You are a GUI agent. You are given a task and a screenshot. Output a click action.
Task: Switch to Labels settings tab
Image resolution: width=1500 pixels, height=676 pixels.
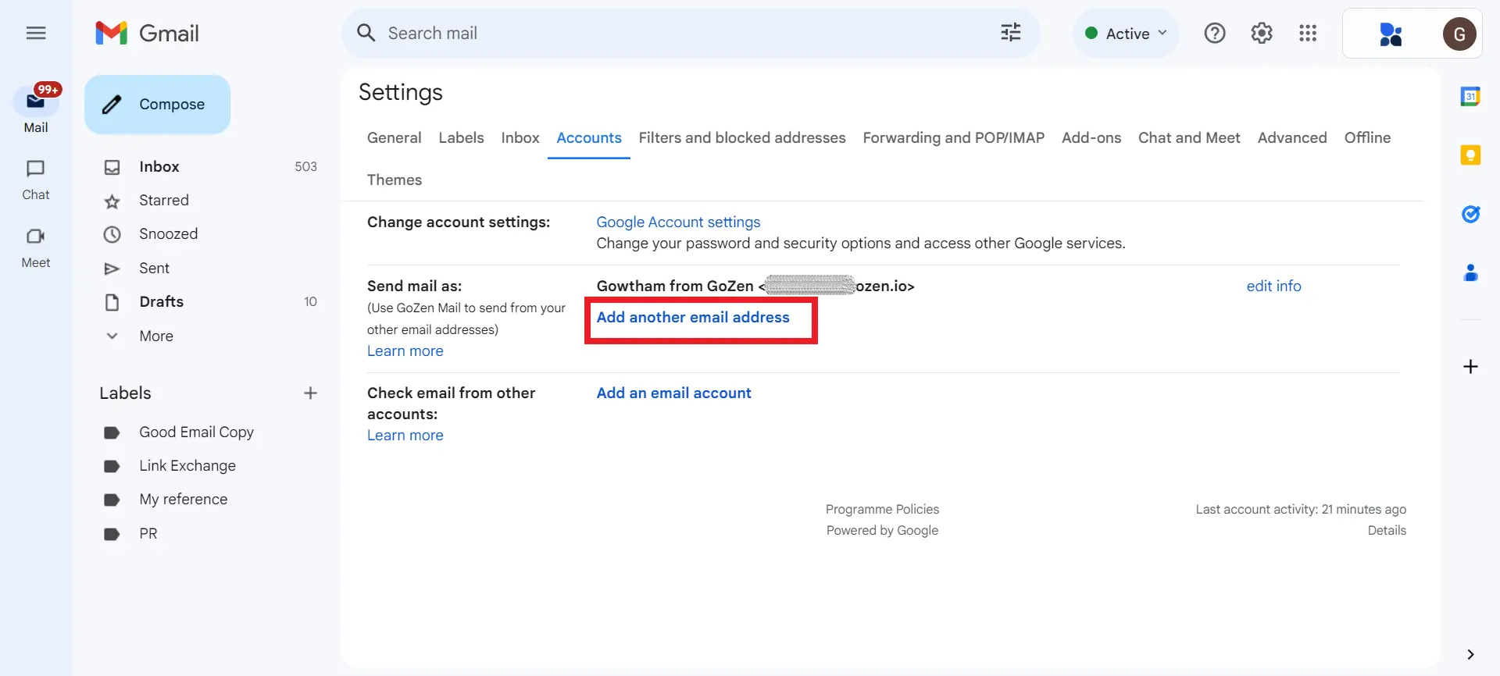point(461,137)
